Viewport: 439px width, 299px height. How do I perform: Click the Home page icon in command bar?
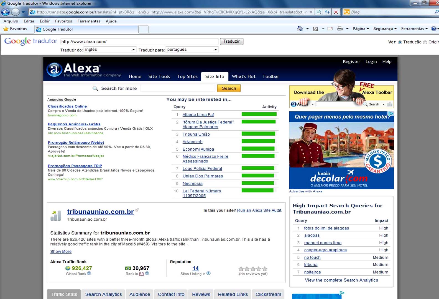point(300,29)
